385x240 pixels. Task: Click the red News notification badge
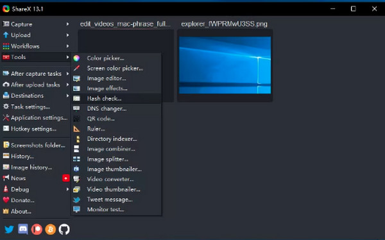click(66, 178)
